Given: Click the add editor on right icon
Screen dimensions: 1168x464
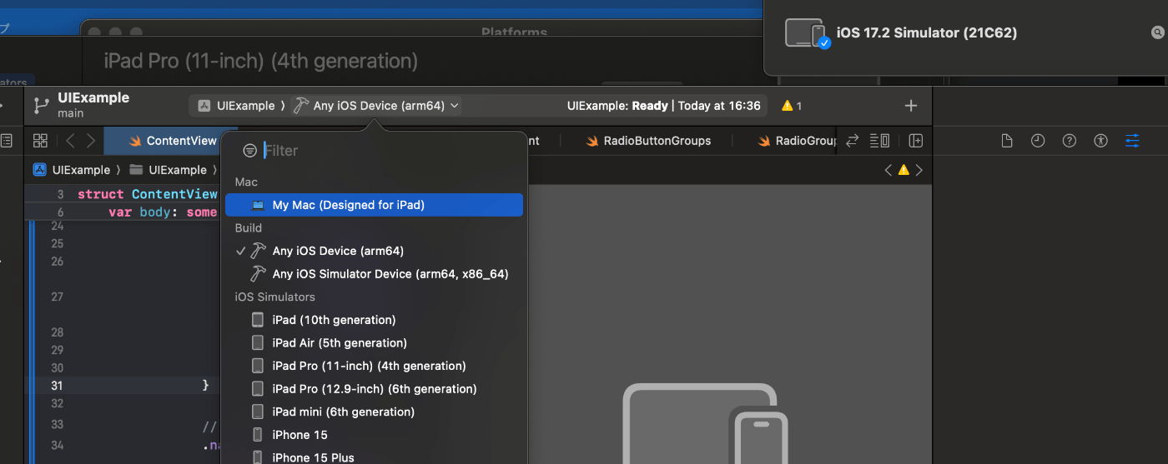Looking at the screenshot, I should (x=916, y=141).
